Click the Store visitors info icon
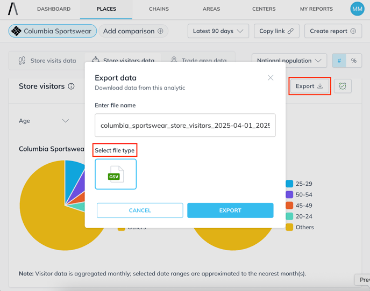This screenshot has width=370, height=291. (x=71, y=86)
